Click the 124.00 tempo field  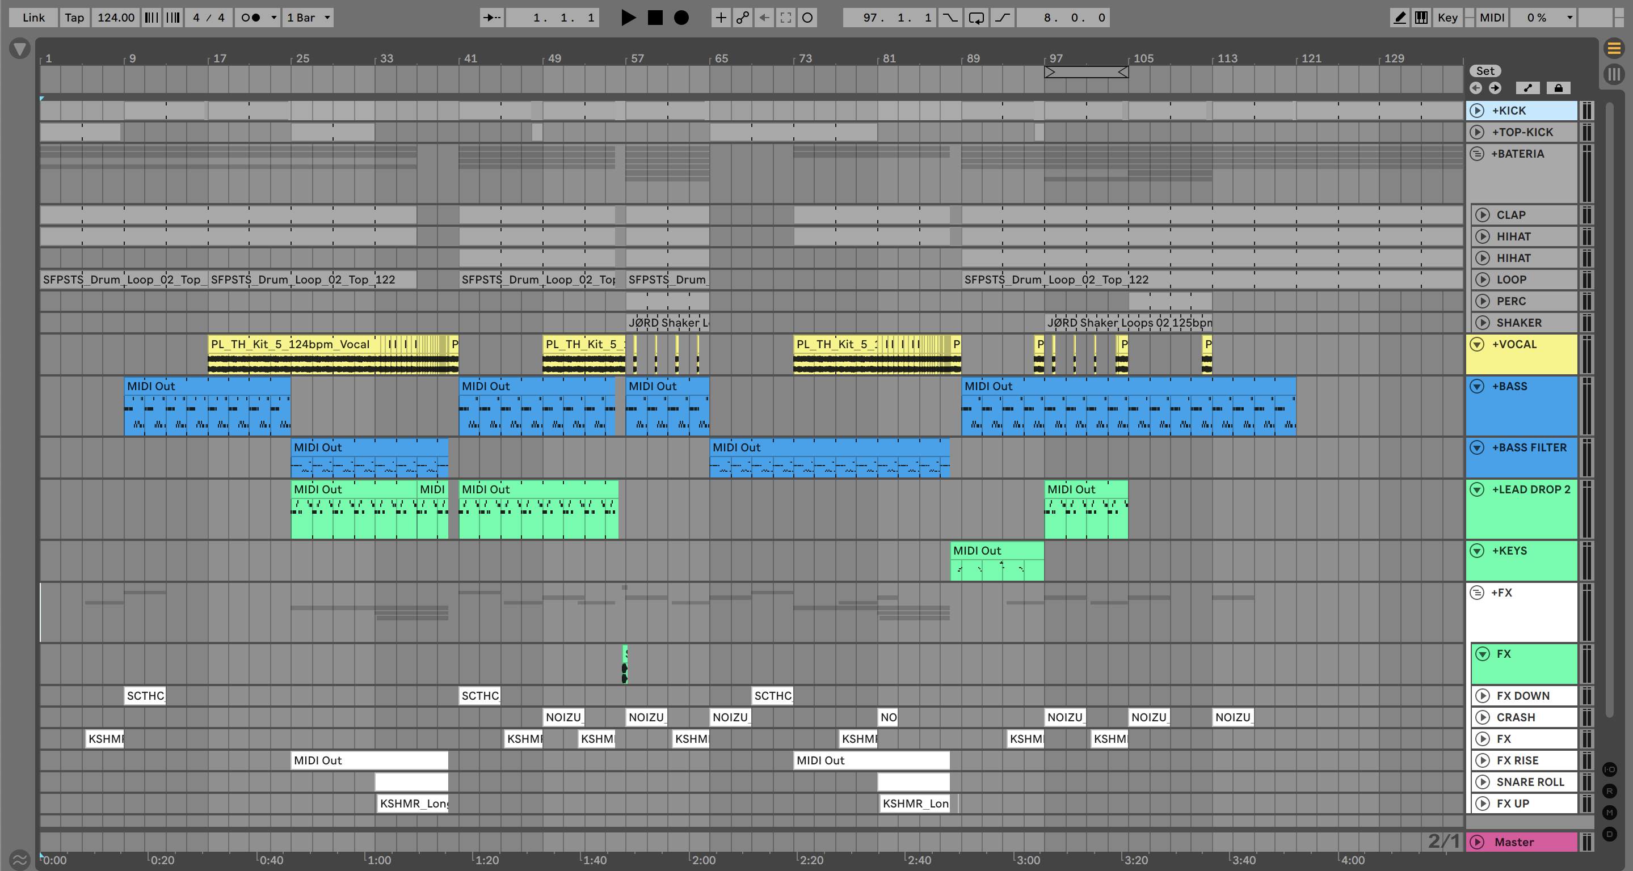pyautogui.click(x=115, y=18)
